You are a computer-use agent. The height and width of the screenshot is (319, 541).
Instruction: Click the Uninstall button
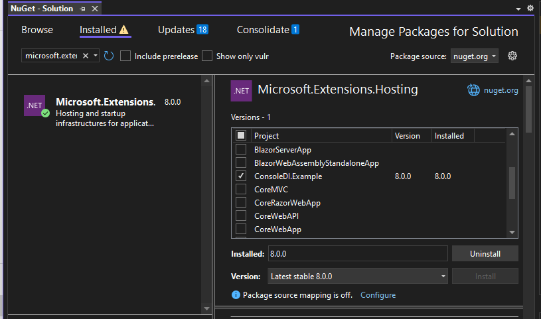[x=485, y=254]
